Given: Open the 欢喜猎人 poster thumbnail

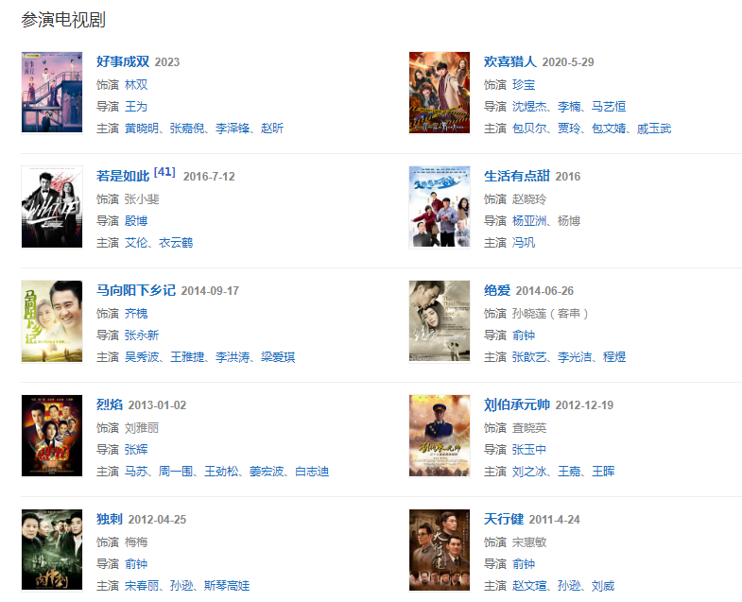Looking at the screenshot, I should point(440,93).
